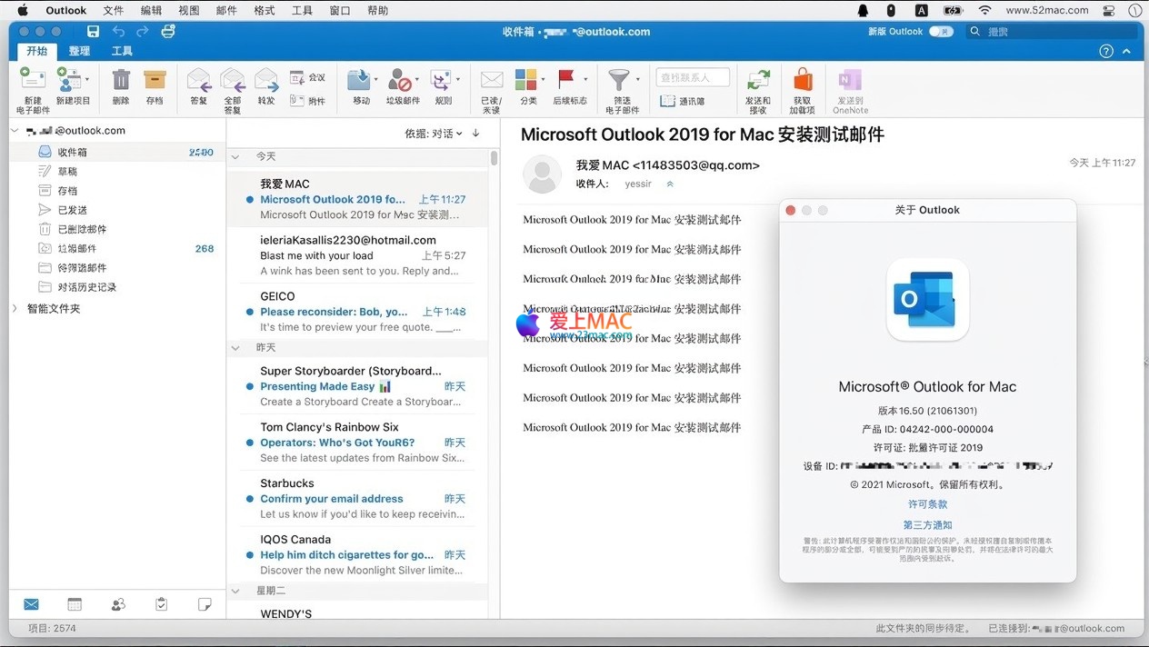Click the Reply (答复) icon

[x=198, y=81]
